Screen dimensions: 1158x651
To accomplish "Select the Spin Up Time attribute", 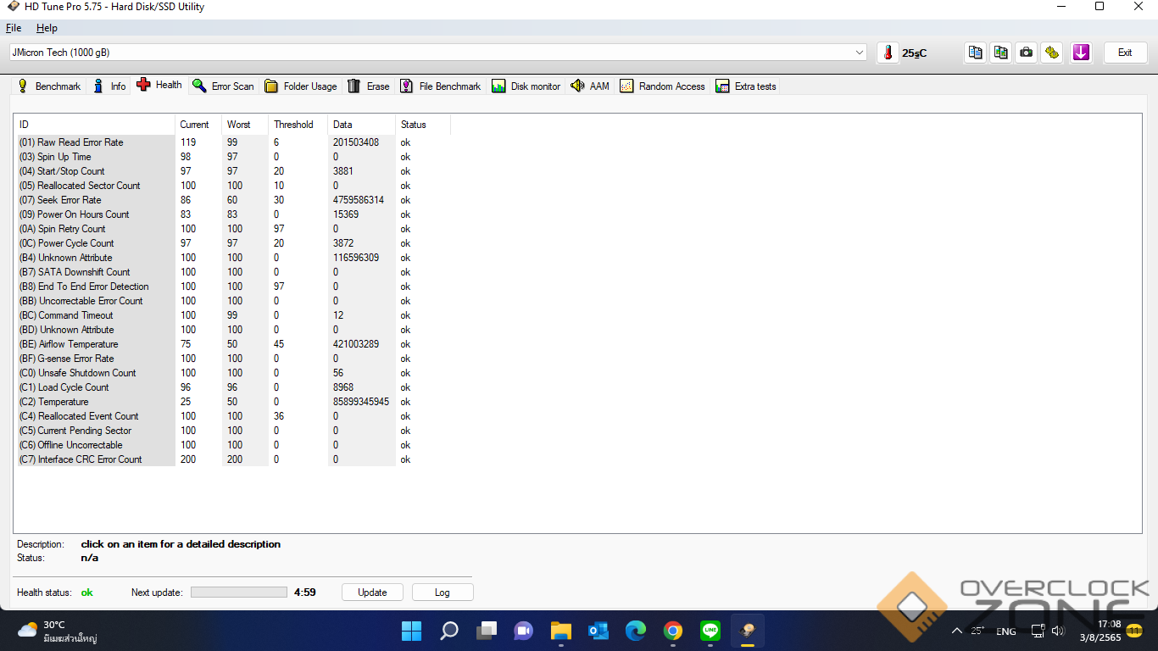I will click(55, 157).
